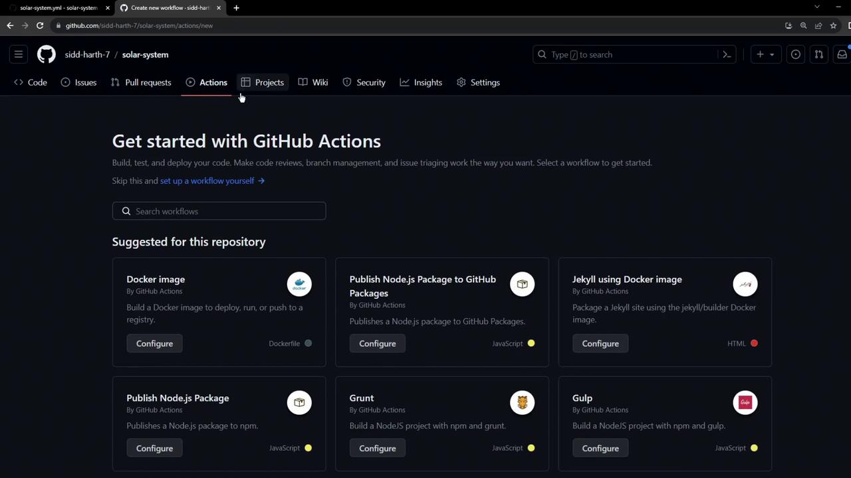Click the Grunt boar logo icon
This screenshot has height=478, width=851.
(522, 402)
